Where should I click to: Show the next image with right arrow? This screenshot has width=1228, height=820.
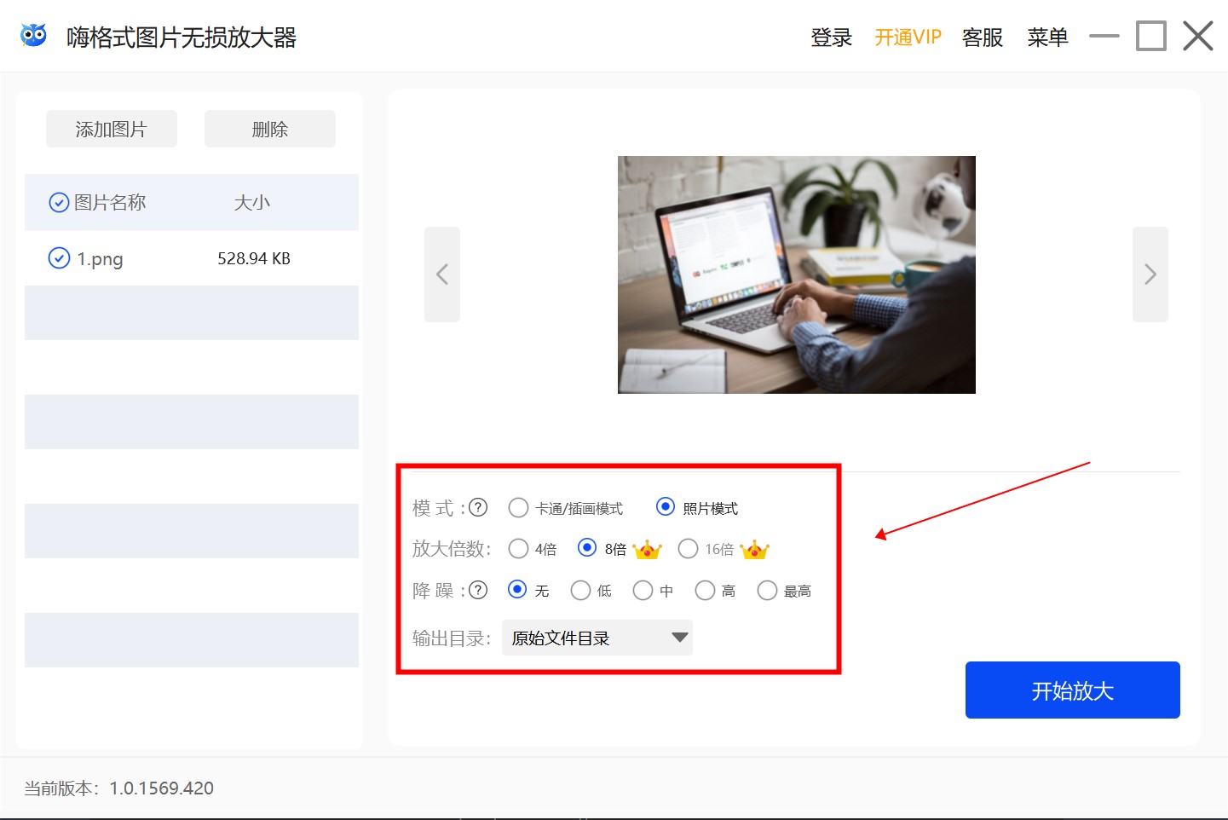1150,274
